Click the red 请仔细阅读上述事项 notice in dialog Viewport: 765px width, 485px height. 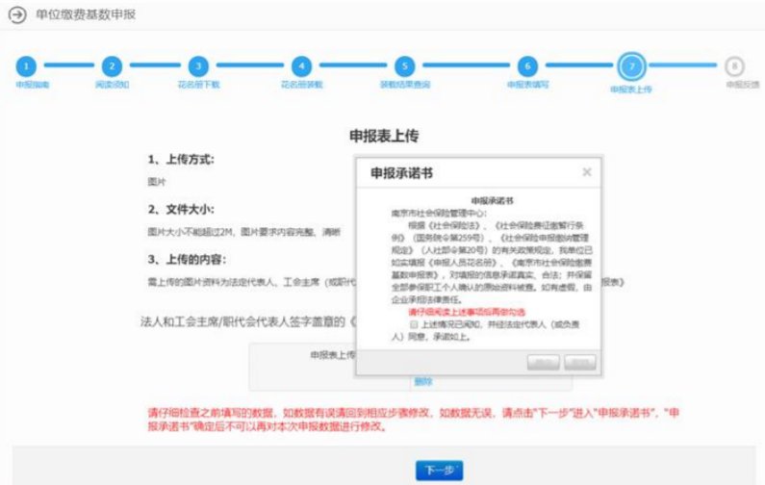tap(467, 312)
